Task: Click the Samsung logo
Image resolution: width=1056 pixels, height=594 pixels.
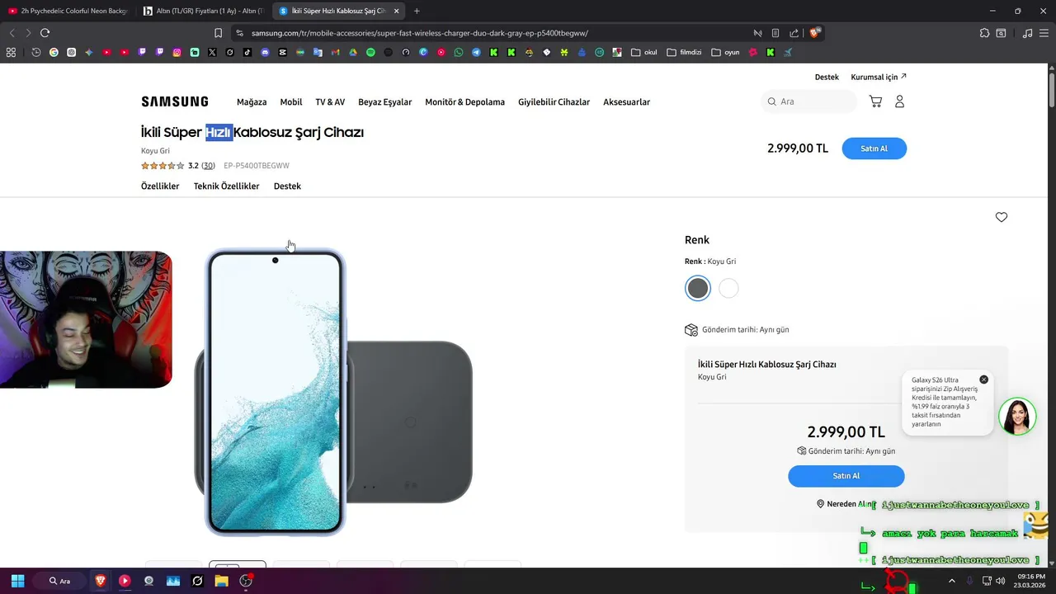Action: coord(175,101)
